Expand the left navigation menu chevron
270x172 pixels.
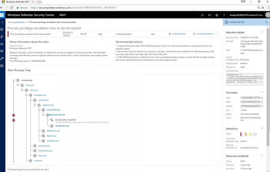(x=2, y=22)
